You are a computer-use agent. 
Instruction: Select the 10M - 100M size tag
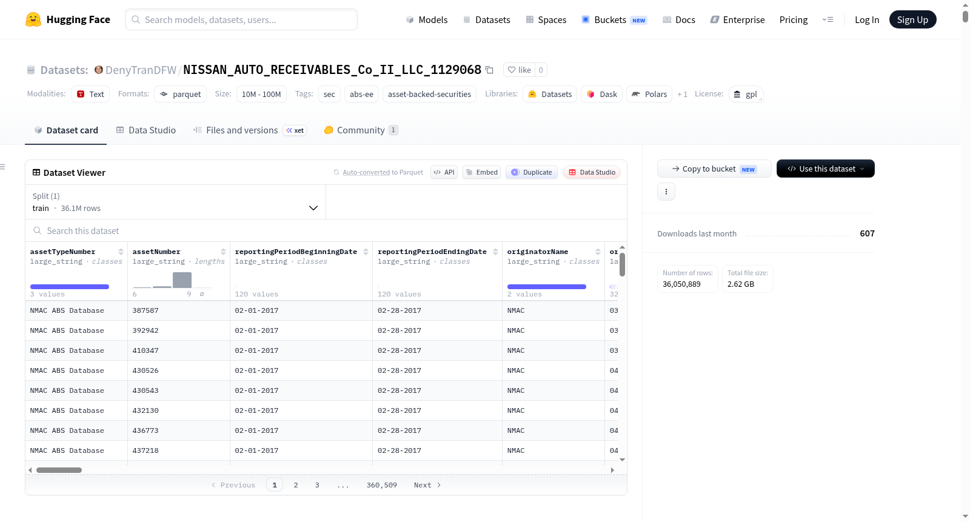(x=261, y=94)
